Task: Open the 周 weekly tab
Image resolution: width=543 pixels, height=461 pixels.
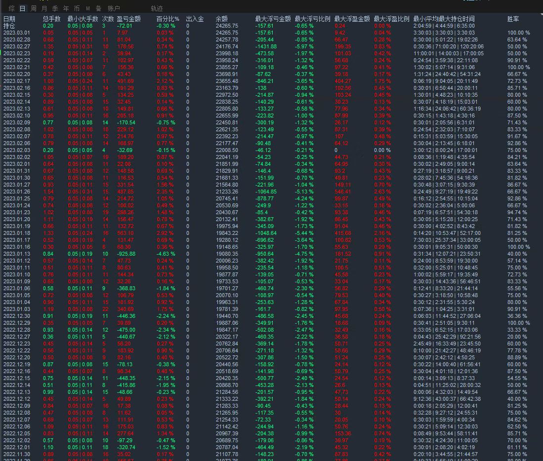Action: click(x=34, y=8)
